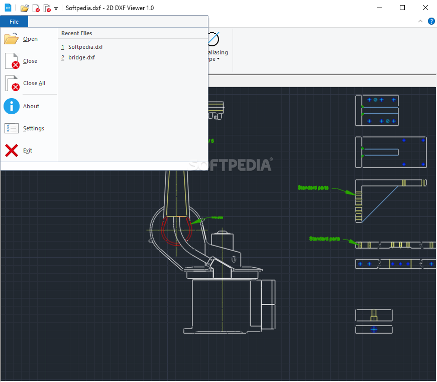
Task: Choose Exit from the File menu
Action: point(29,150)
